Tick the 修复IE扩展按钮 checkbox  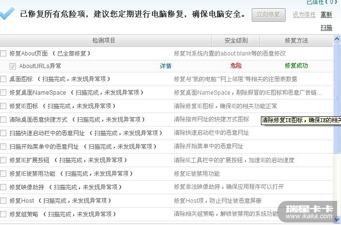[3, 160]
